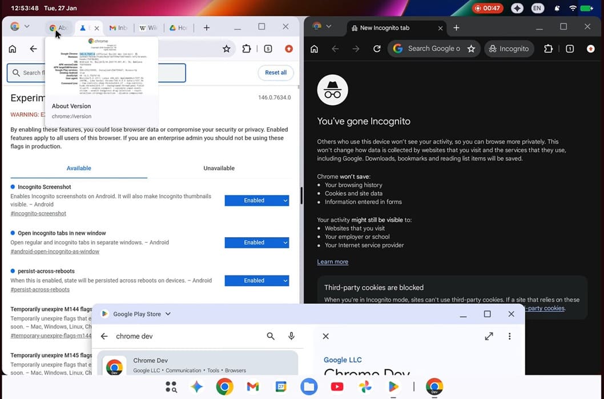Click the Reset all flags button
Viewport: 604px width, 399px height.
click(x=275, y=72)
